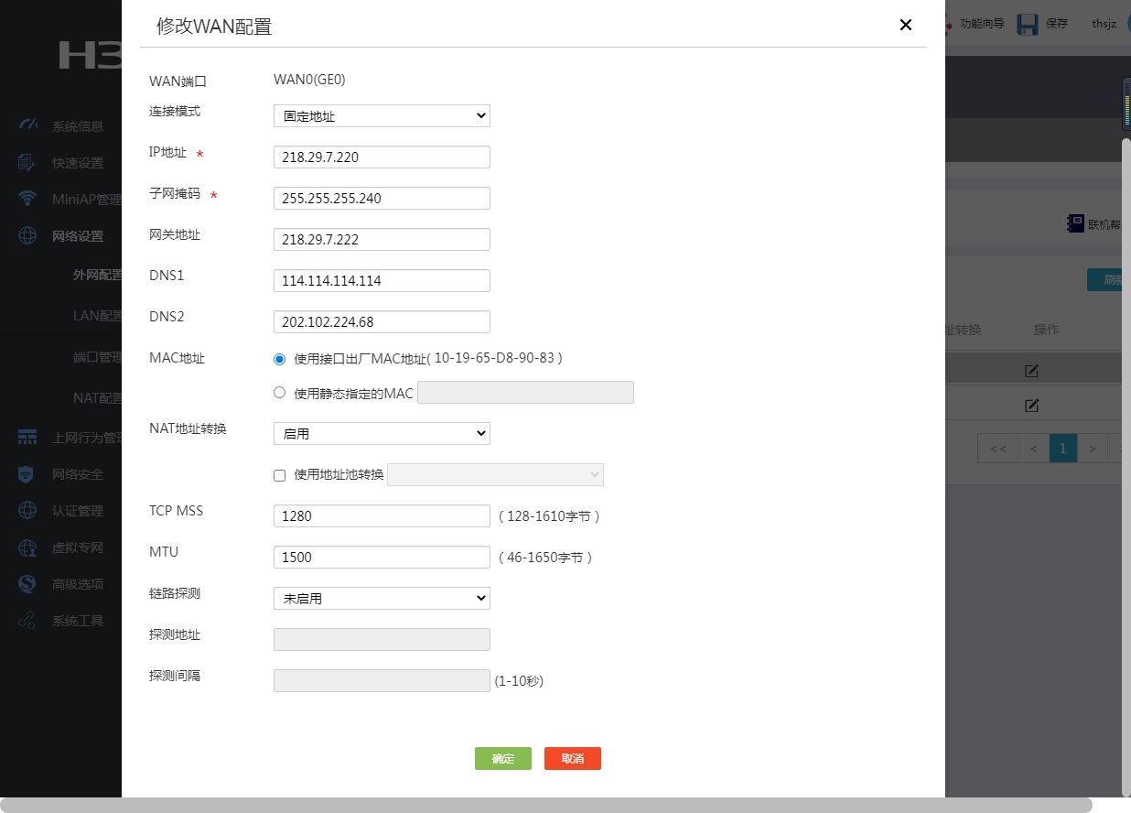Open 网络安全 menu item

click(78, 474)
